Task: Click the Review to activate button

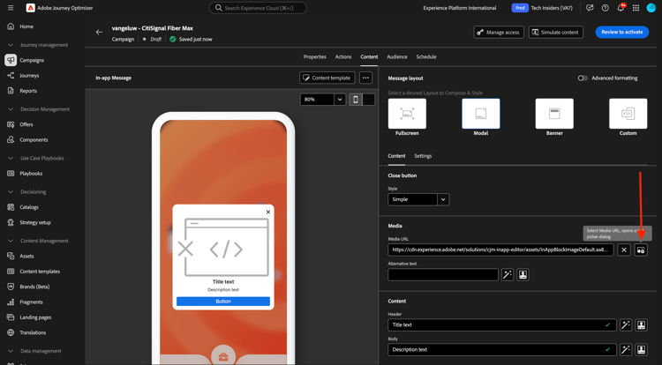Action: click(x=621, y=32)
